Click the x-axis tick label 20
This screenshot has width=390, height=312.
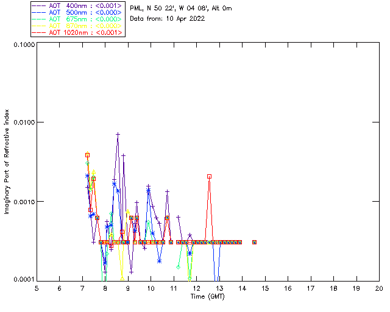[x=379, y=288]
